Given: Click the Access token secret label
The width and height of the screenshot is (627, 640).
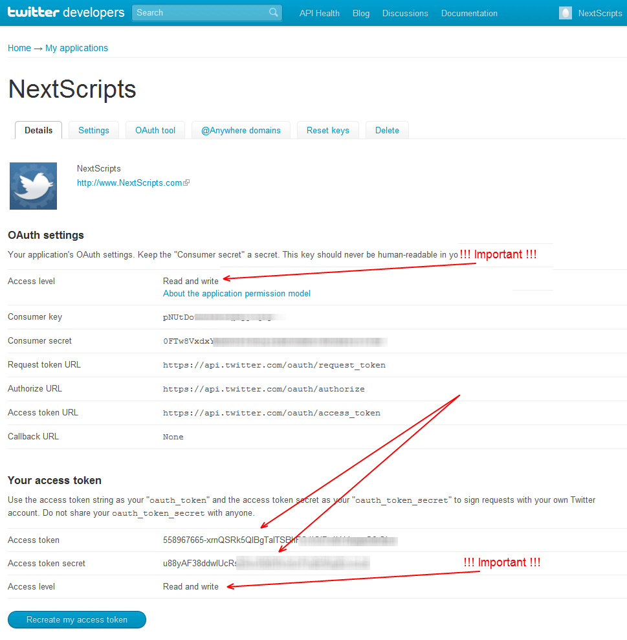Looking at the screenshot, I should click(x=47, y=563).
